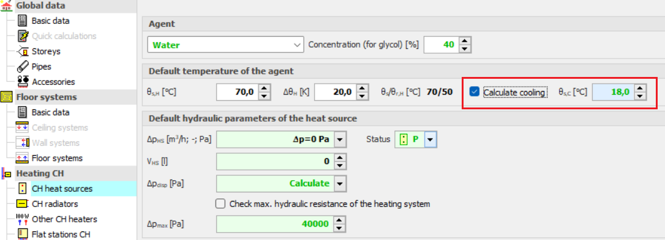Click the ΔθH field showing 20,0

[336, 92]
